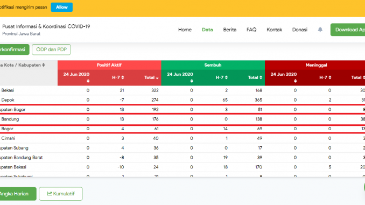Select the Angka Harian chart button

[x=18, y=194]
